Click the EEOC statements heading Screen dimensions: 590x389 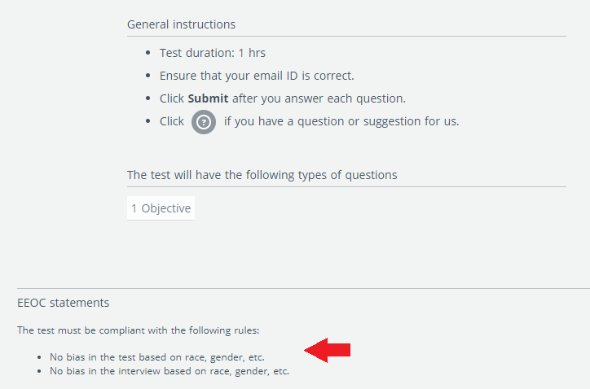coord(64,303)
